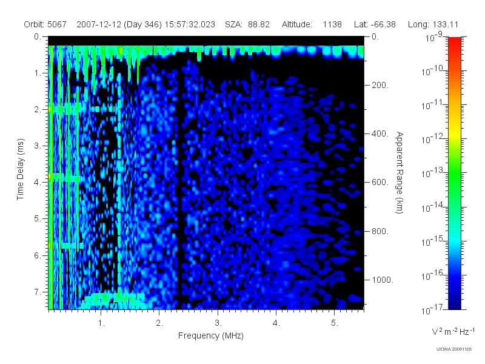This screenshot has height=364, width=485.
Task: Click the '7.' tick label on time delay axis
Action: 38,292
